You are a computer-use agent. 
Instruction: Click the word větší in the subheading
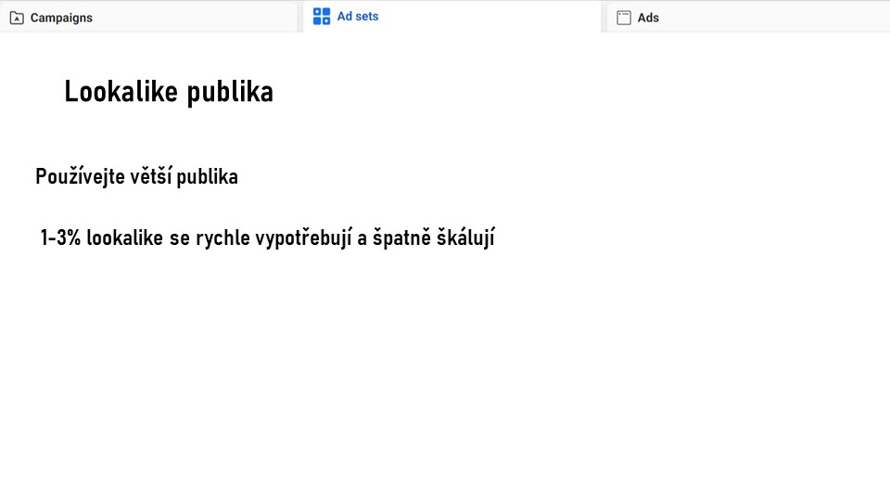pyautogui.click(x=150, y=176)
